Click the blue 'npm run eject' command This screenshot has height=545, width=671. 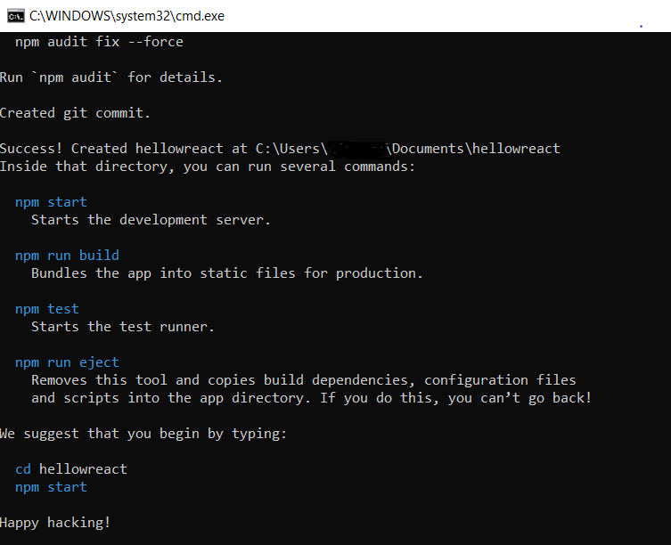pos(67,362)
